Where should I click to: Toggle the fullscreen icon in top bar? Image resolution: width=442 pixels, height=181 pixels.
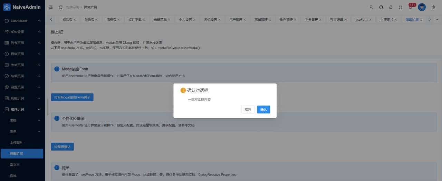pyautogui.click(x=401, y=7)
